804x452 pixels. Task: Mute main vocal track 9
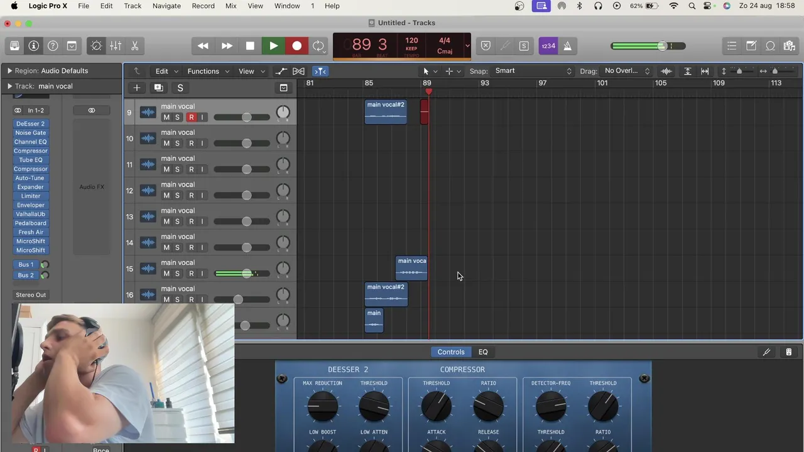pos(166,117)
